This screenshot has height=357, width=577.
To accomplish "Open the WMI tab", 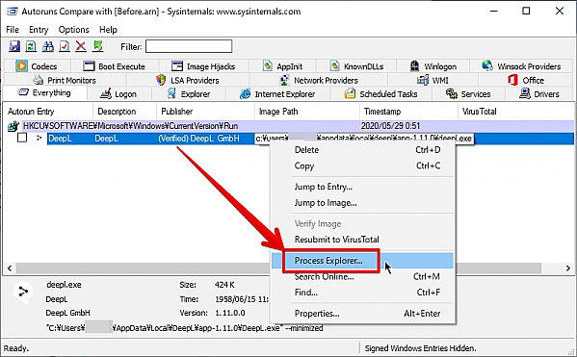I will pyautogui.click(x=433, y=80).
